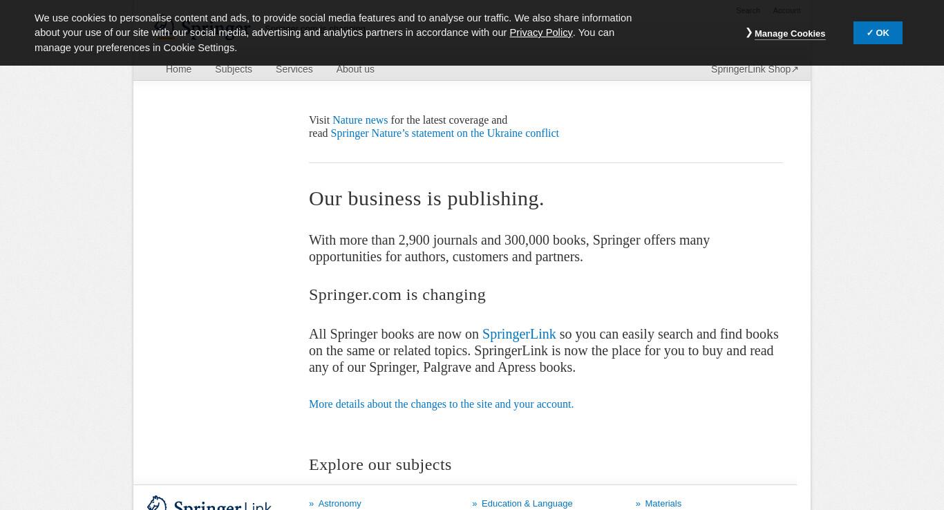Browse the Materials subject
The height and width of the screenshot is (510, 944).
(663, 503)
